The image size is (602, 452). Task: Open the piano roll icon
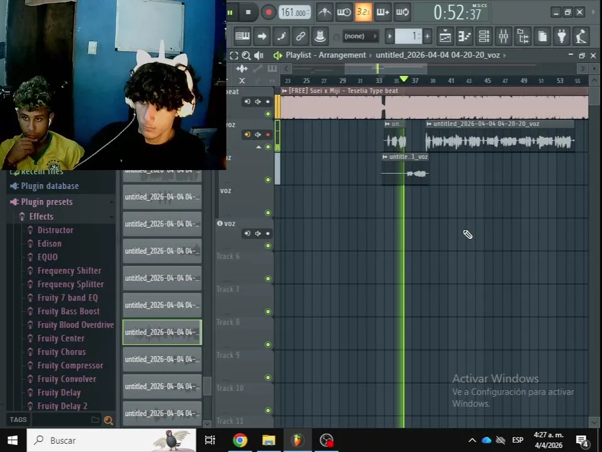tap(465, 36)
